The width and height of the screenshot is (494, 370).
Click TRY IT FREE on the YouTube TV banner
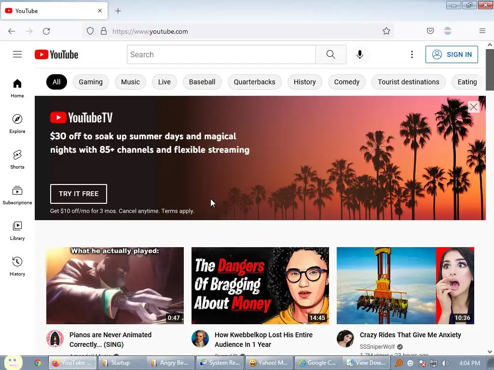(79, 194)
